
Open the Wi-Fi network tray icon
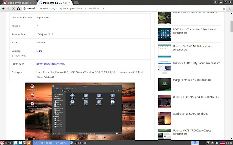(x=208, y=142)
